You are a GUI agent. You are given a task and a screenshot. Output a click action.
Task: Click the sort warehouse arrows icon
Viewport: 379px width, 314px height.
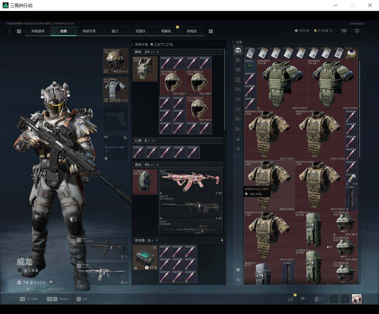coord(238,280)
